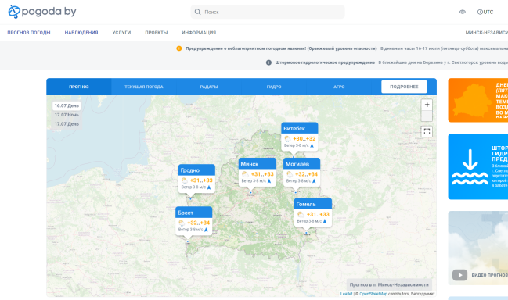Click the Брест map marker dot

188,241
